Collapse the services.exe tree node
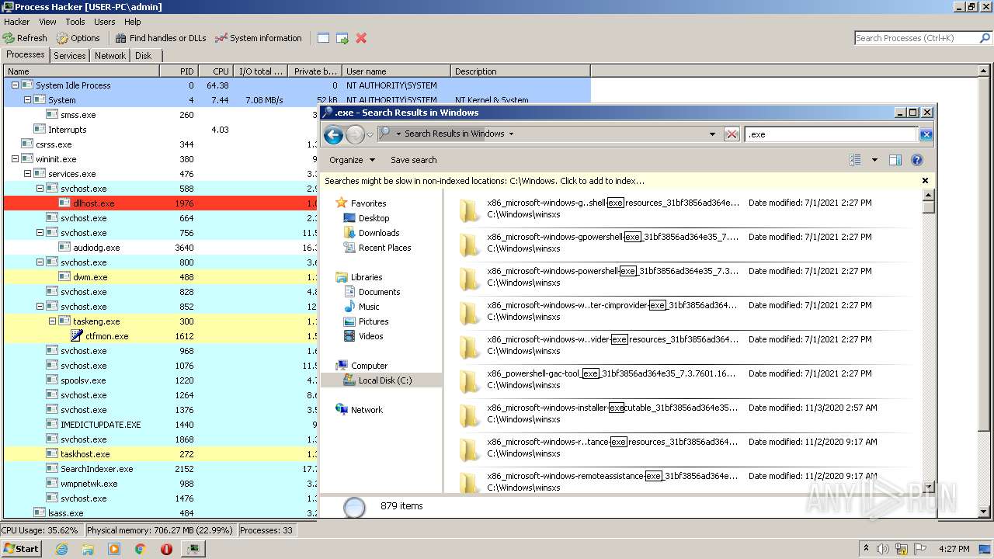Image resolution: width=994 pixels, height=559 pixels. click(27, 174)
